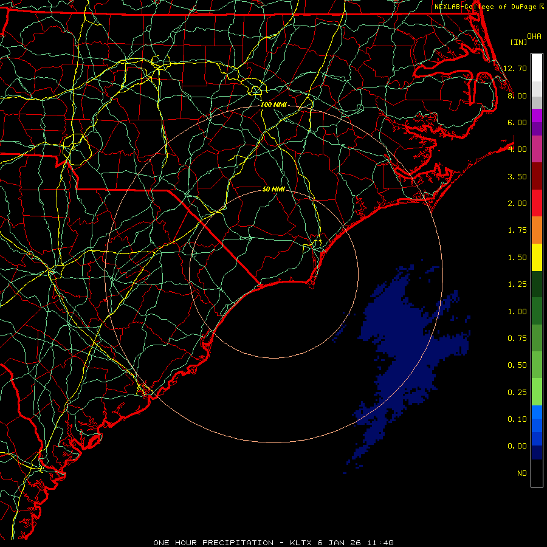Click the 6.00 legend value
This screenshot has height=547, width=547.
[517, 122]
